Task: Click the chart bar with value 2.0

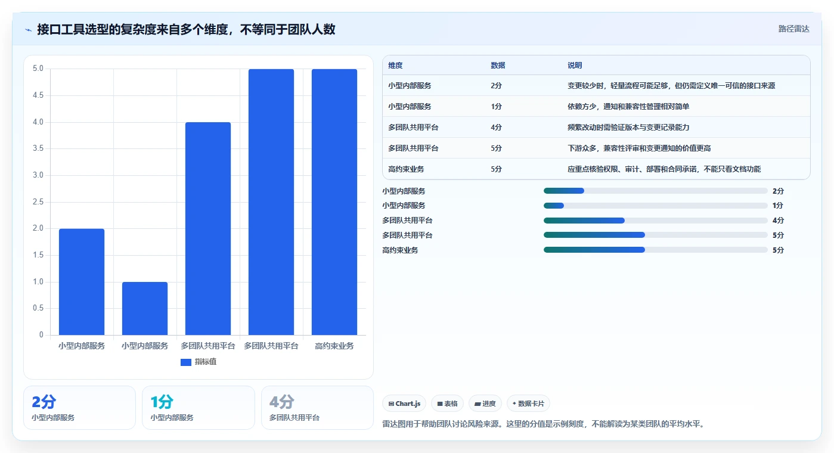Action: (x=82, y=282)
